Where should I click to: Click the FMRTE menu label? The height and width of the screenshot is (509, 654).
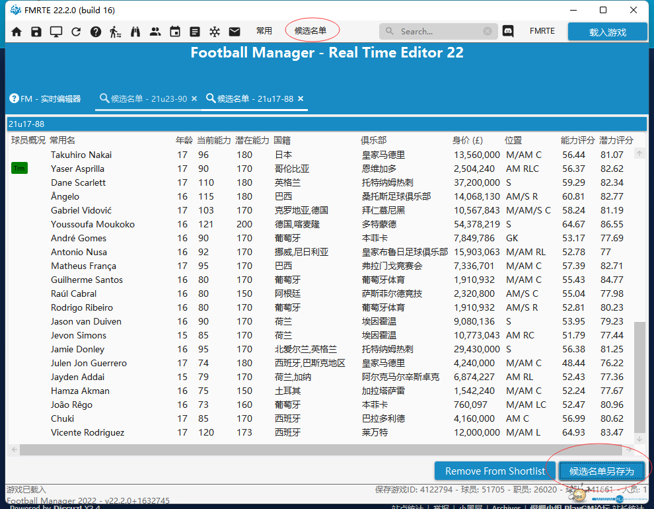(x=542, y=31)
